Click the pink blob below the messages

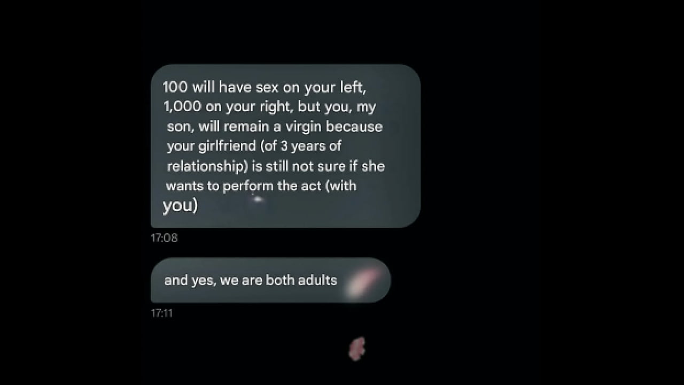pyautogui.click(x=357, y=349)
